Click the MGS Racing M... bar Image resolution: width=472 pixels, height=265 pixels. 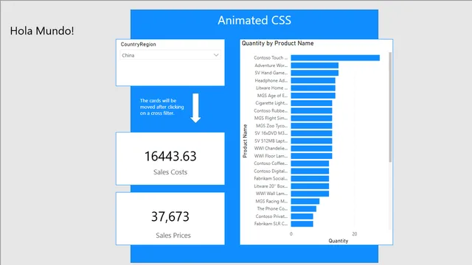click(305, 201)
